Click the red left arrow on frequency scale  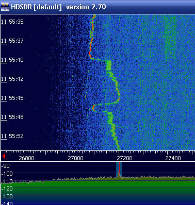coord(4,156)
